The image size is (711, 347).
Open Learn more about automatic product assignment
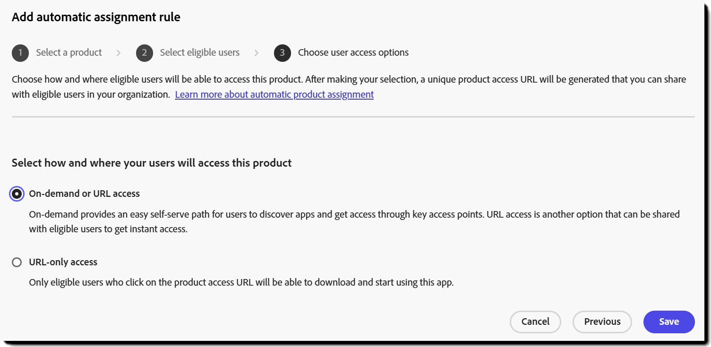[x=274, y=94]
